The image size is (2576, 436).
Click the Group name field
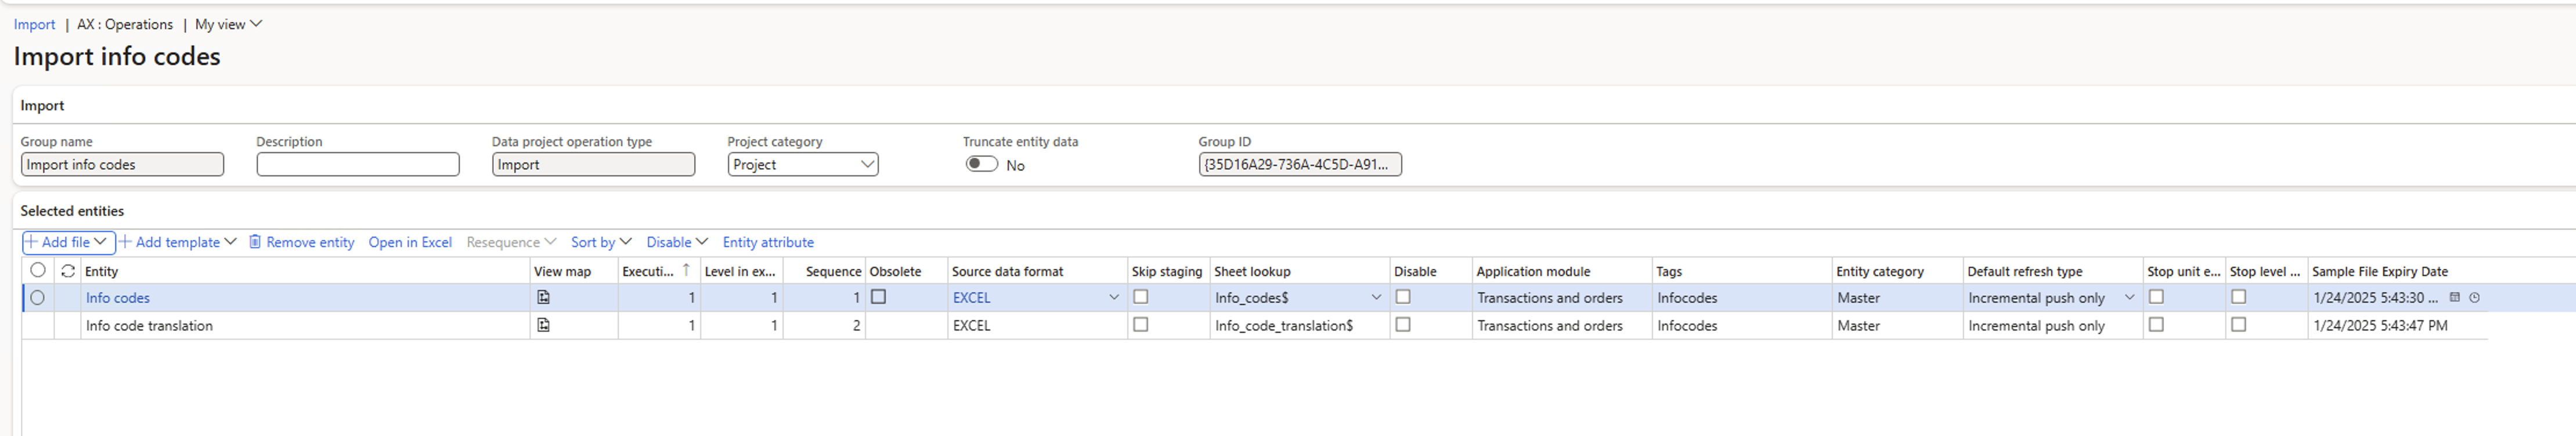click(x=122, y=164)
